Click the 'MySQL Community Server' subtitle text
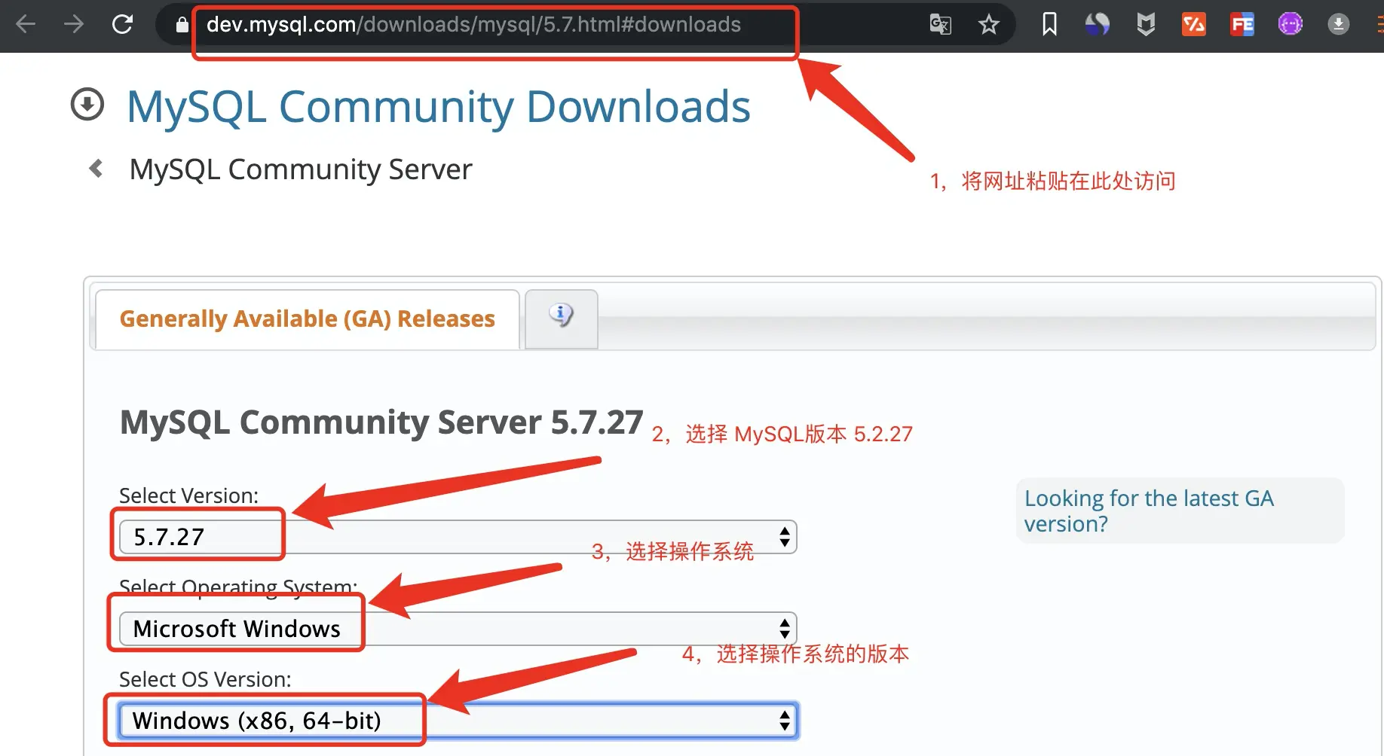Viewport: 1384px width, 756px height. pyautogui.click(x=301, y=169)
